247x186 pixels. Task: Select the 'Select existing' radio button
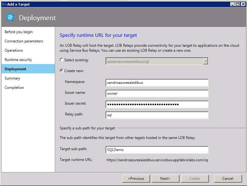pyautogui.click(x=62, y=60)
